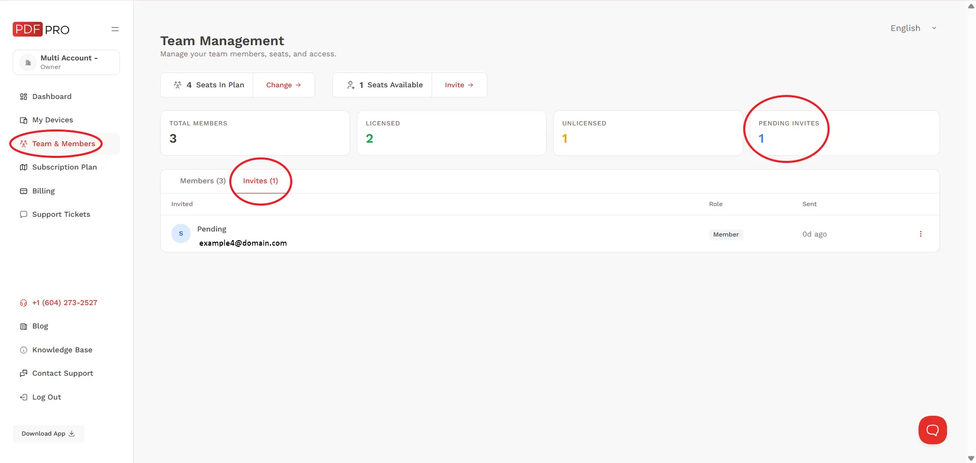Click the '4 Seats In Plan' label

pos(216,85)
